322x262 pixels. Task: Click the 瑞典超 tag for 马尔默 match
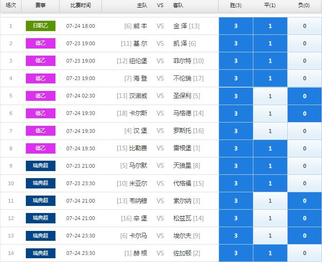click(40, 165)
